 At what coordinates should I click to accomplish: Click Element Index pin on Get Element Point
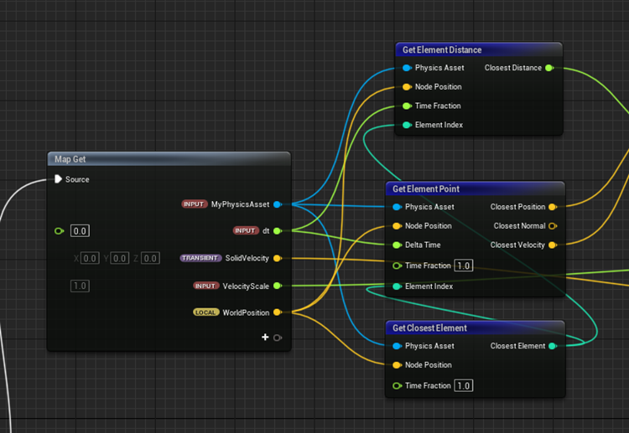pyautogui.click(x=397, y=286)
